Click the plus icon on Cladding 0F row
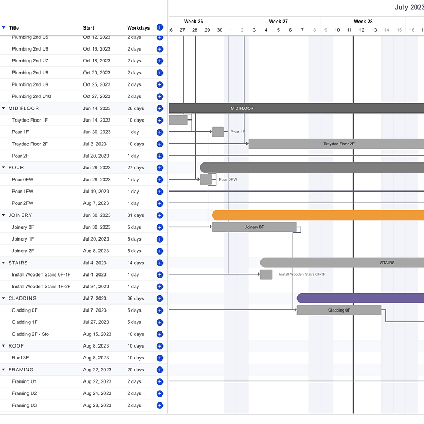The width and height of the screenshot is (424, 424). (x=160, y=310)
